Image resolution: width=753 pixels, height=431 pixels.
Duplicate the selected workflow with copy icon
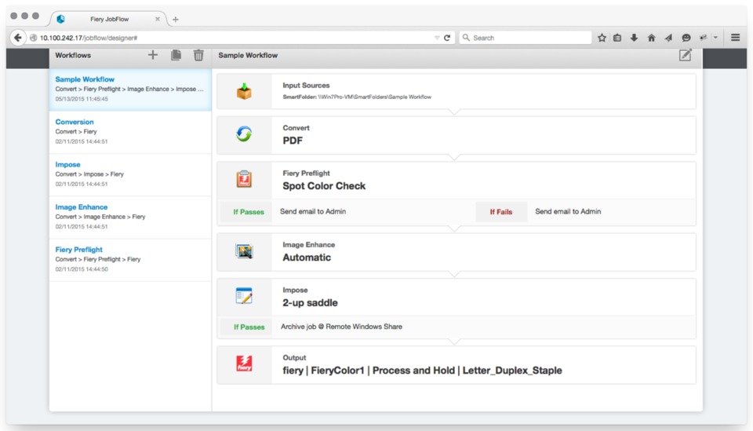(176, 55)
